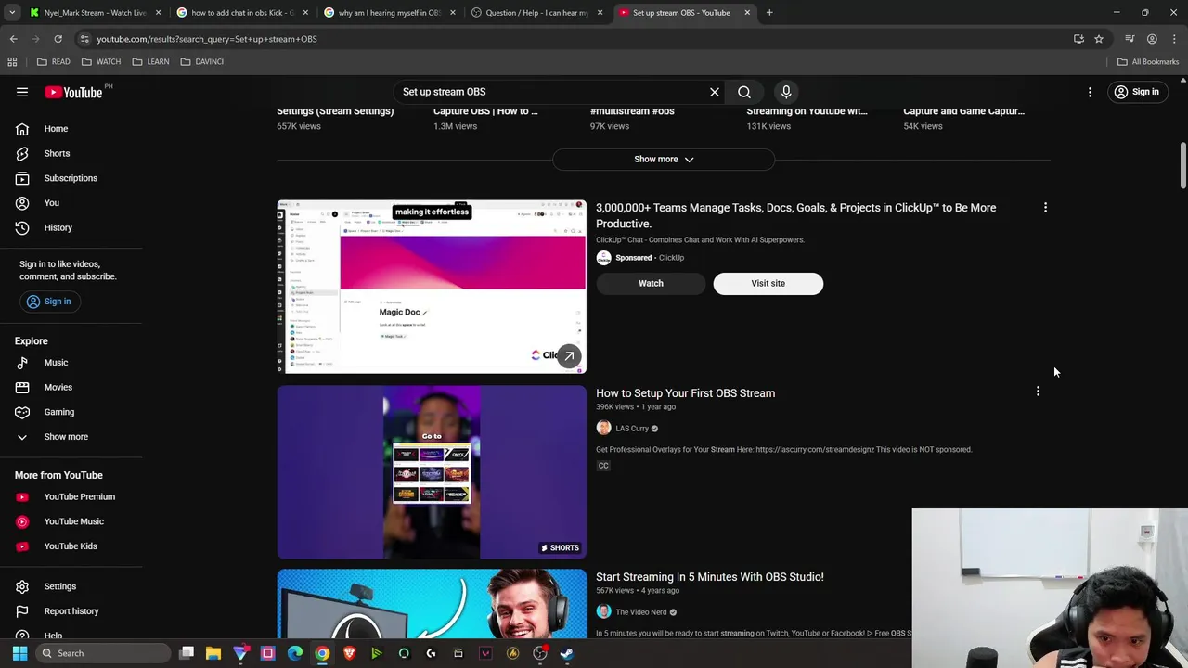This screenshot has height=668, width=1188.
Task: Clear the search query with the X
Action: [x=715, y=92]
